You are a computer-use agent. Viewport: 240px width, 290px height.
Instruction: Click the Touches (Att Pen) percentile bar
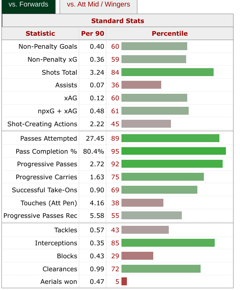tap(142, 203)
